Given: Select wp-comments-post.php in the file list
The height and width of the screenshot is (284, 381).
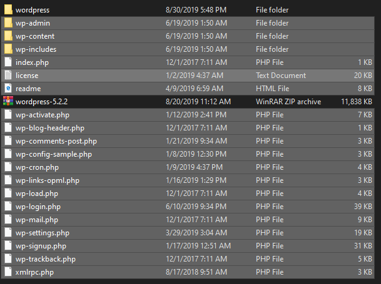Looking at the screenshot, I should pos(56,141).
